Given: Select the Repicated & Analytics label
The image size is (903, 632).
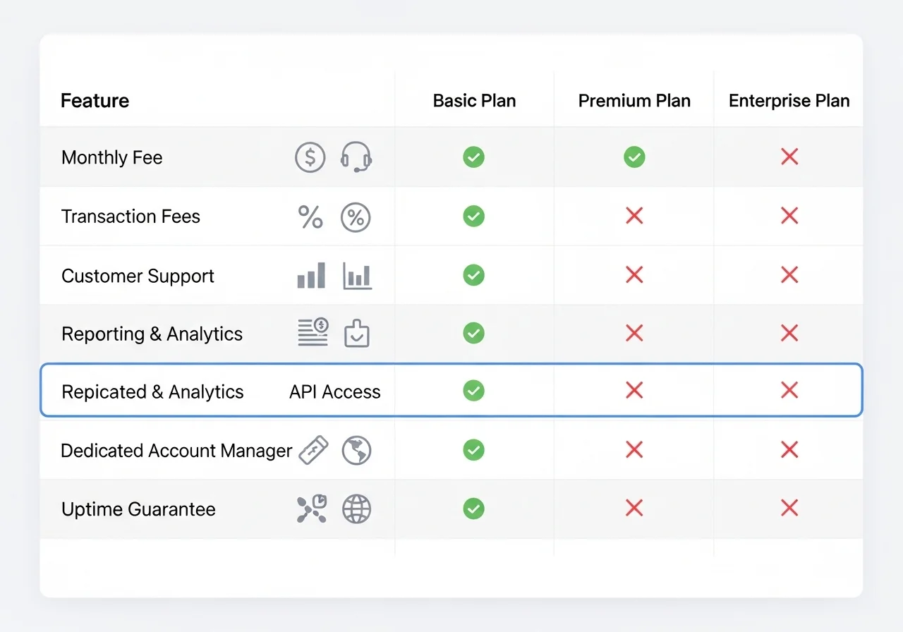Looking at the screenshot, I should (152, 392).
